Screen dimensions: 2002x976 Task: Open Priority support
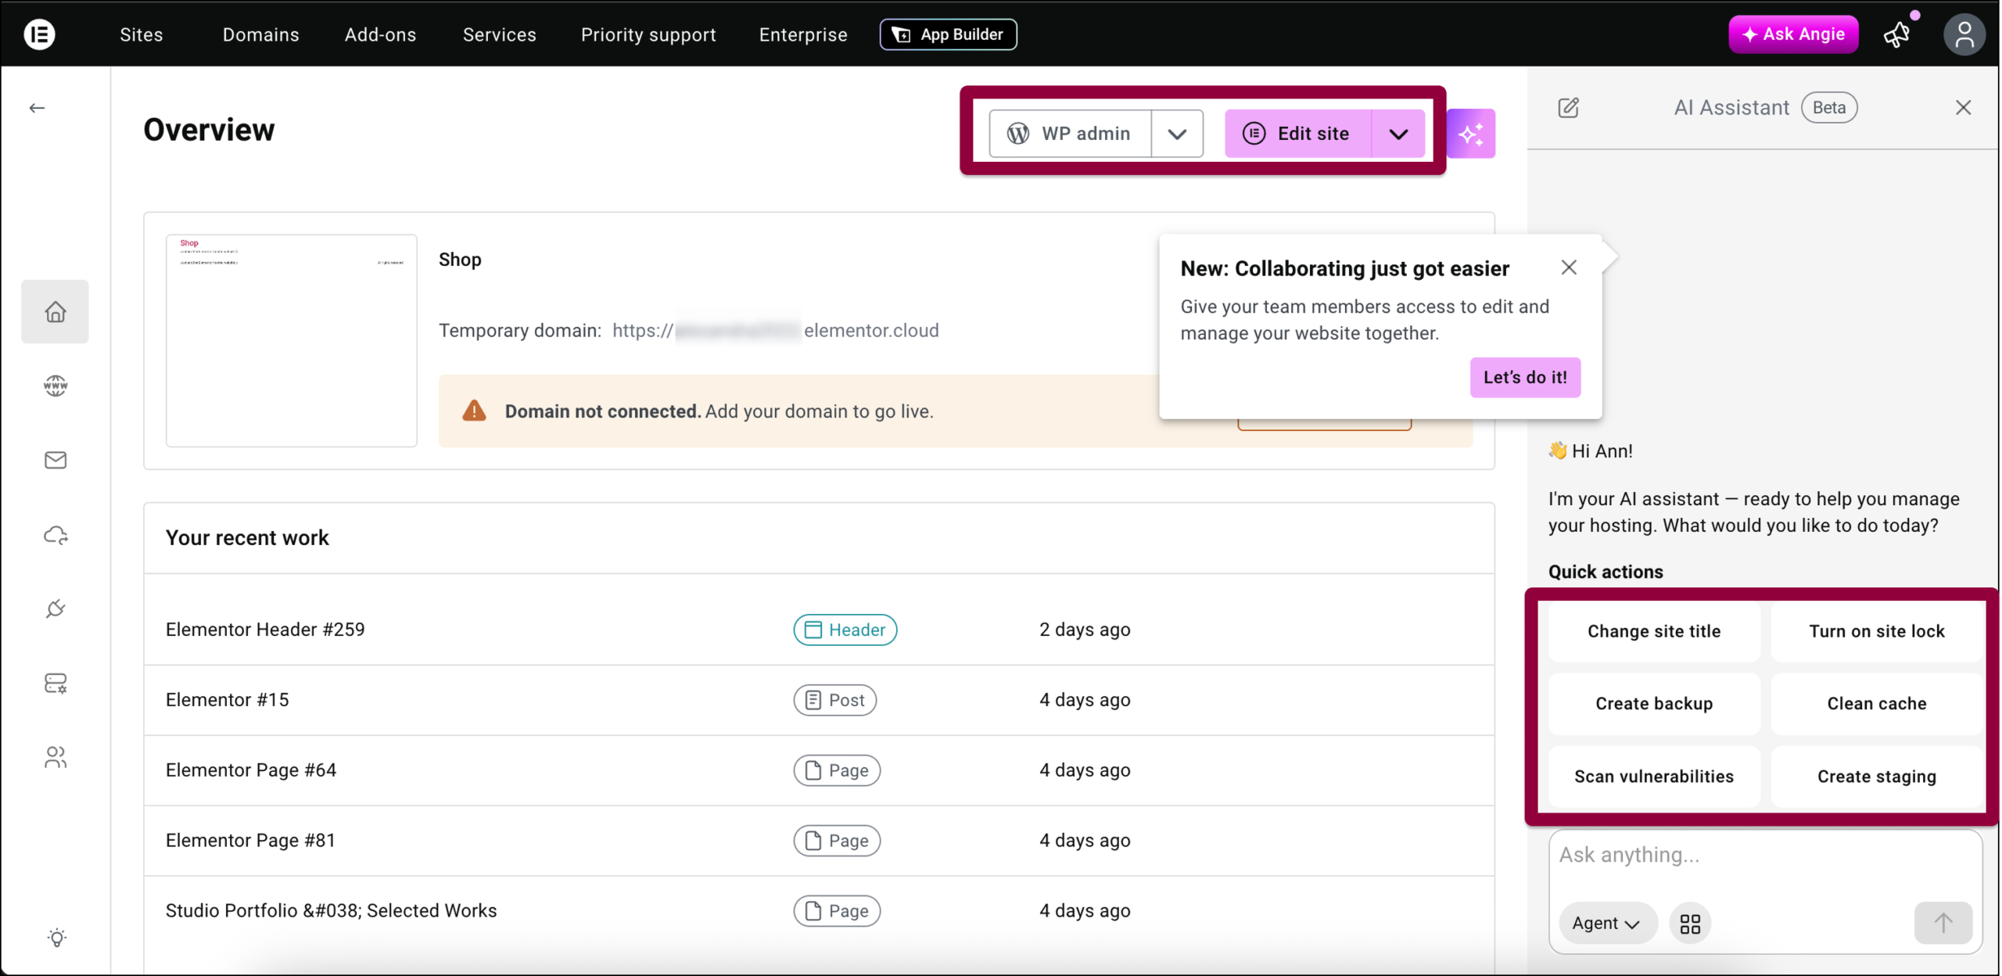click(648, 34)
